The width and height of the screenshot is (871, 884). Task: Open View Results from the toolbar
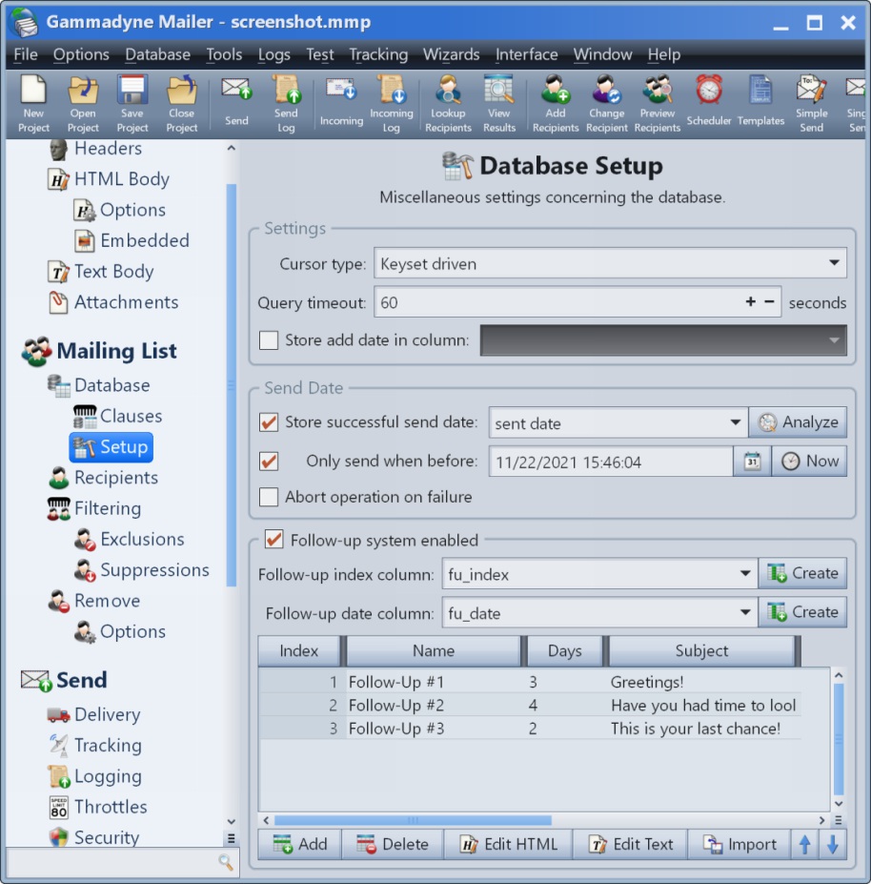pos(499,104)
